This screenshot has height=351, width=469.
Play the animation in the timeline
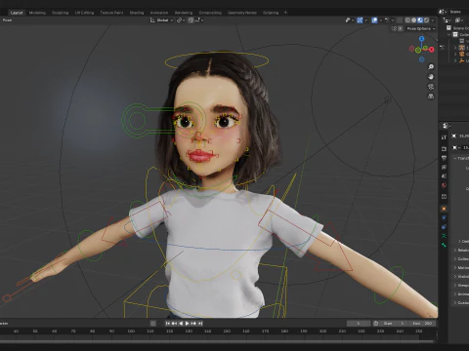[188, 324]
